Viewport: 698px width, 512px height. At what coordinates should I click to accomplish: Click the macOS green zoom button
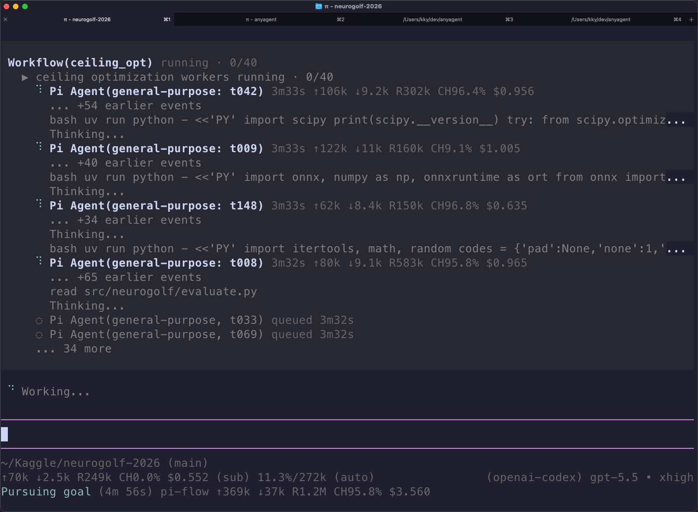tap(25, 6)
